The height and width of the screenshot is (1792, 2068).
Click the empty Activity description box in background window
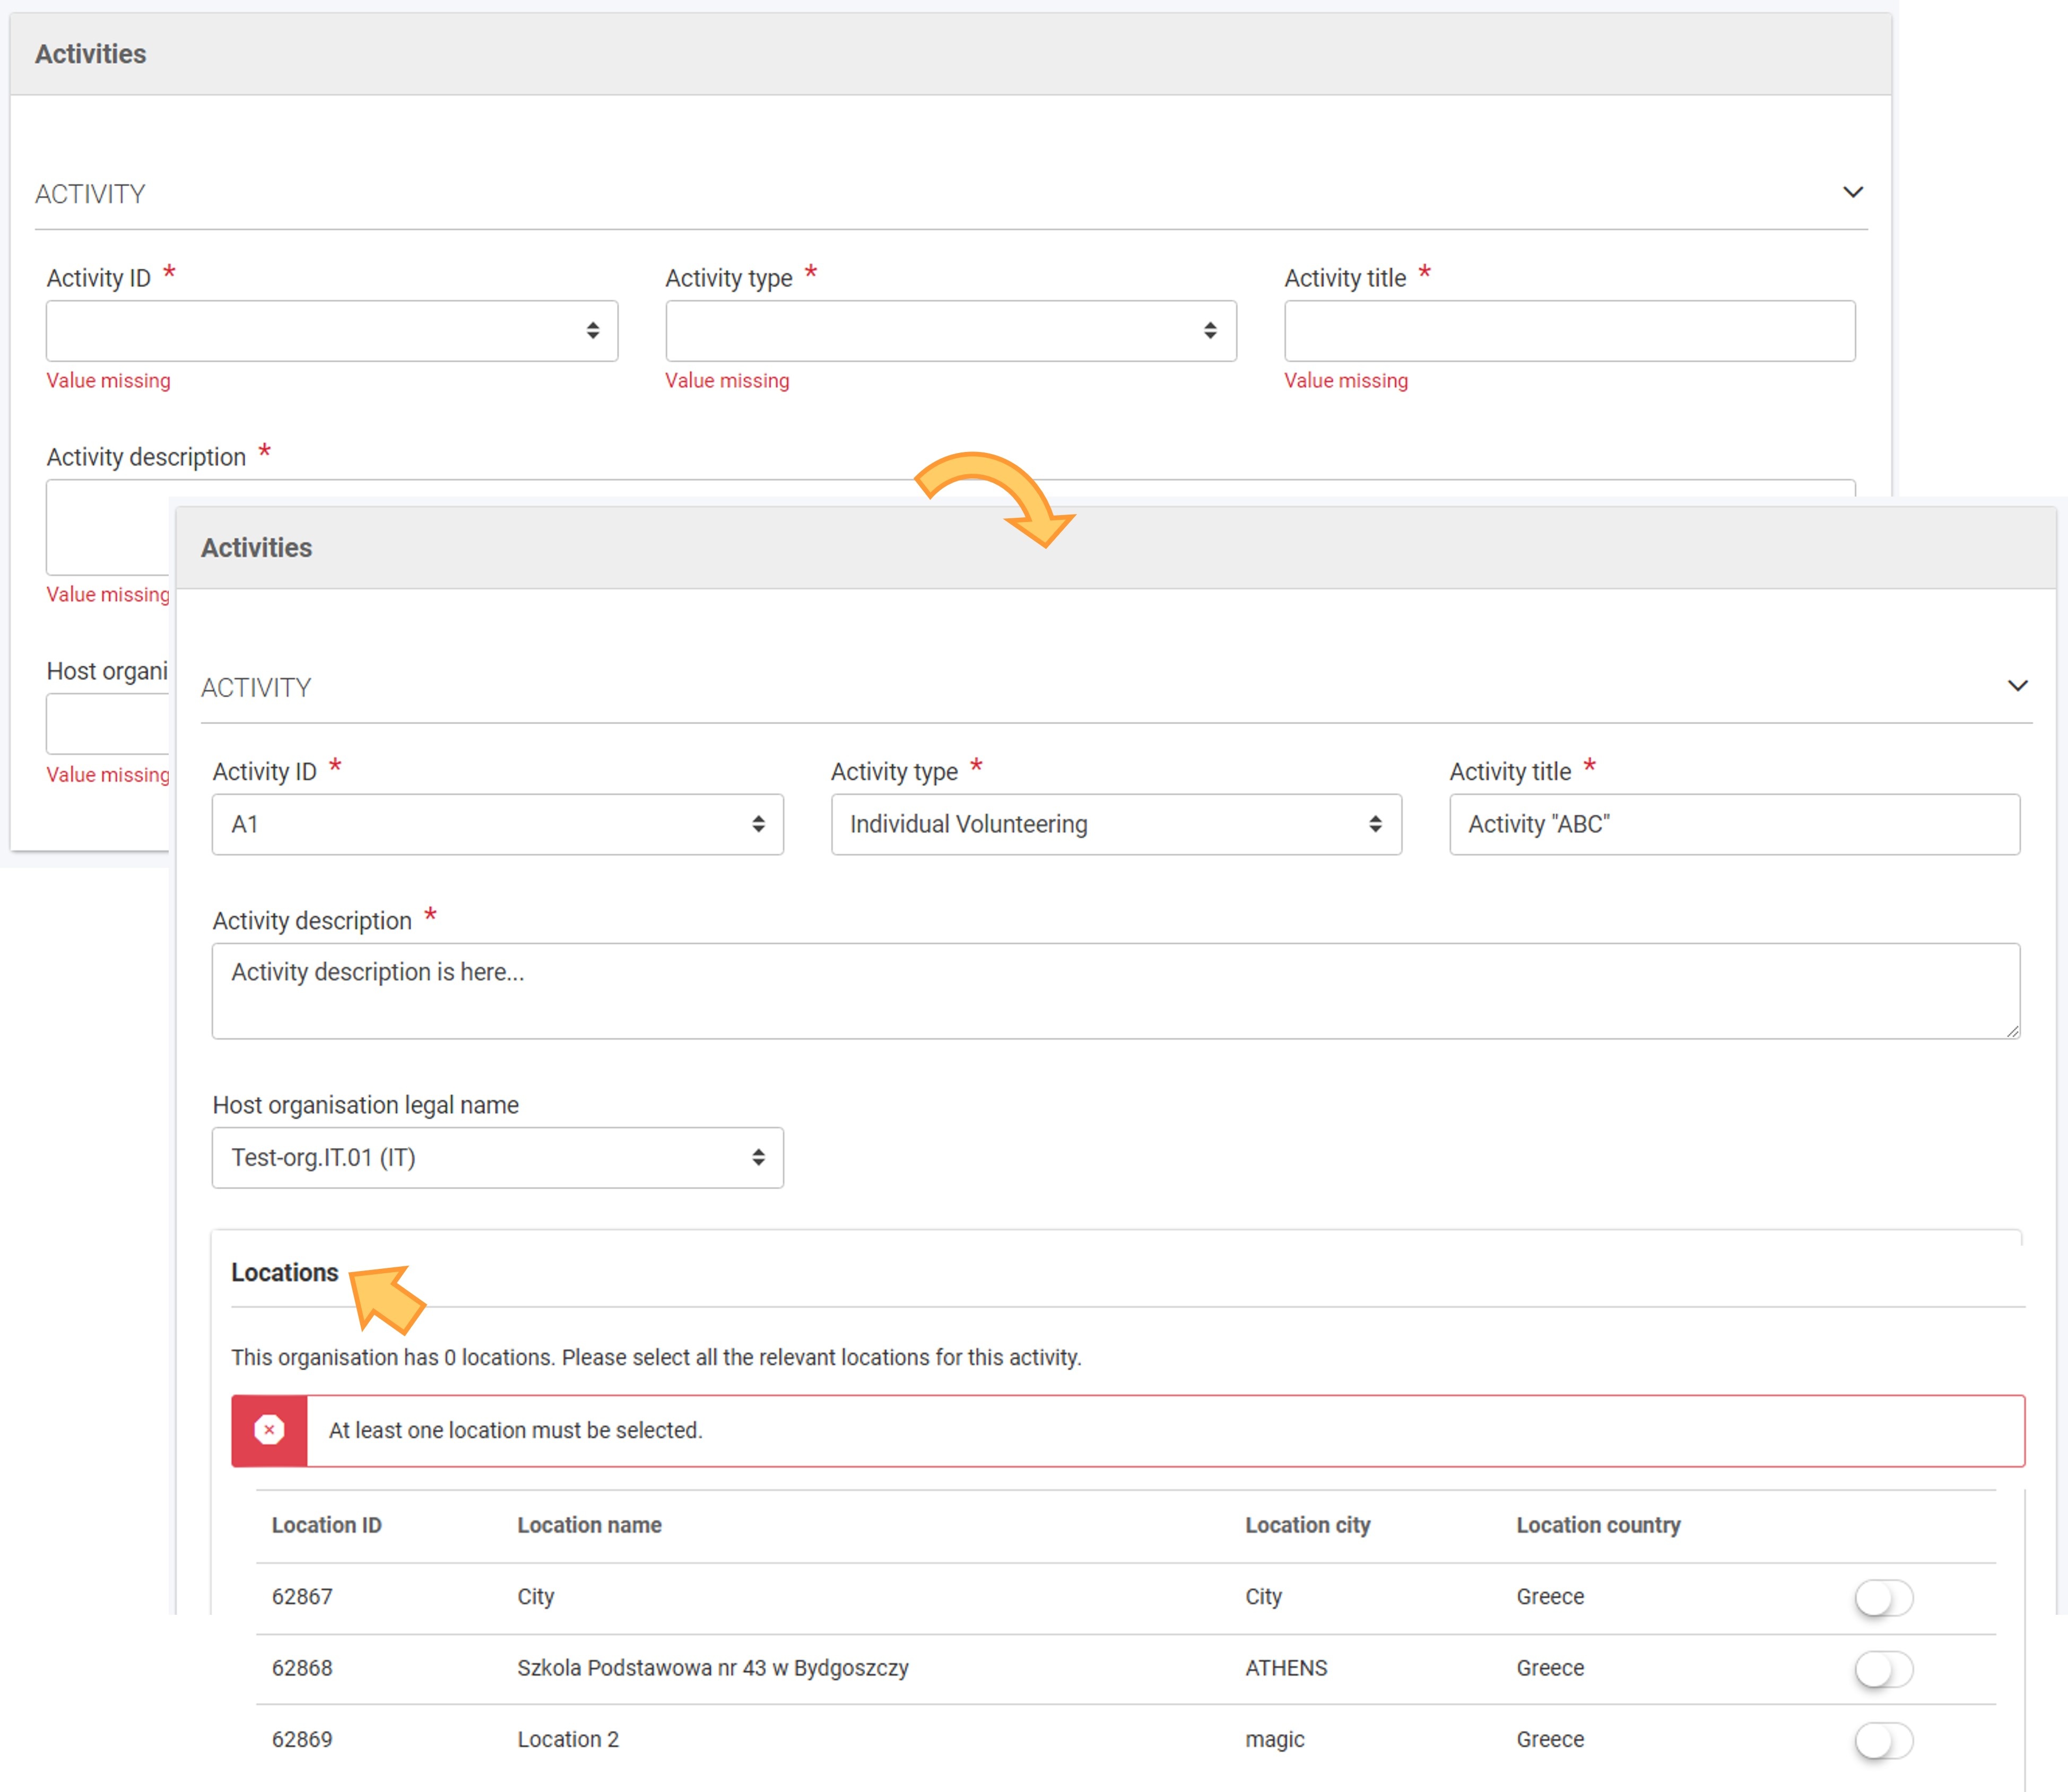[107, 527]
